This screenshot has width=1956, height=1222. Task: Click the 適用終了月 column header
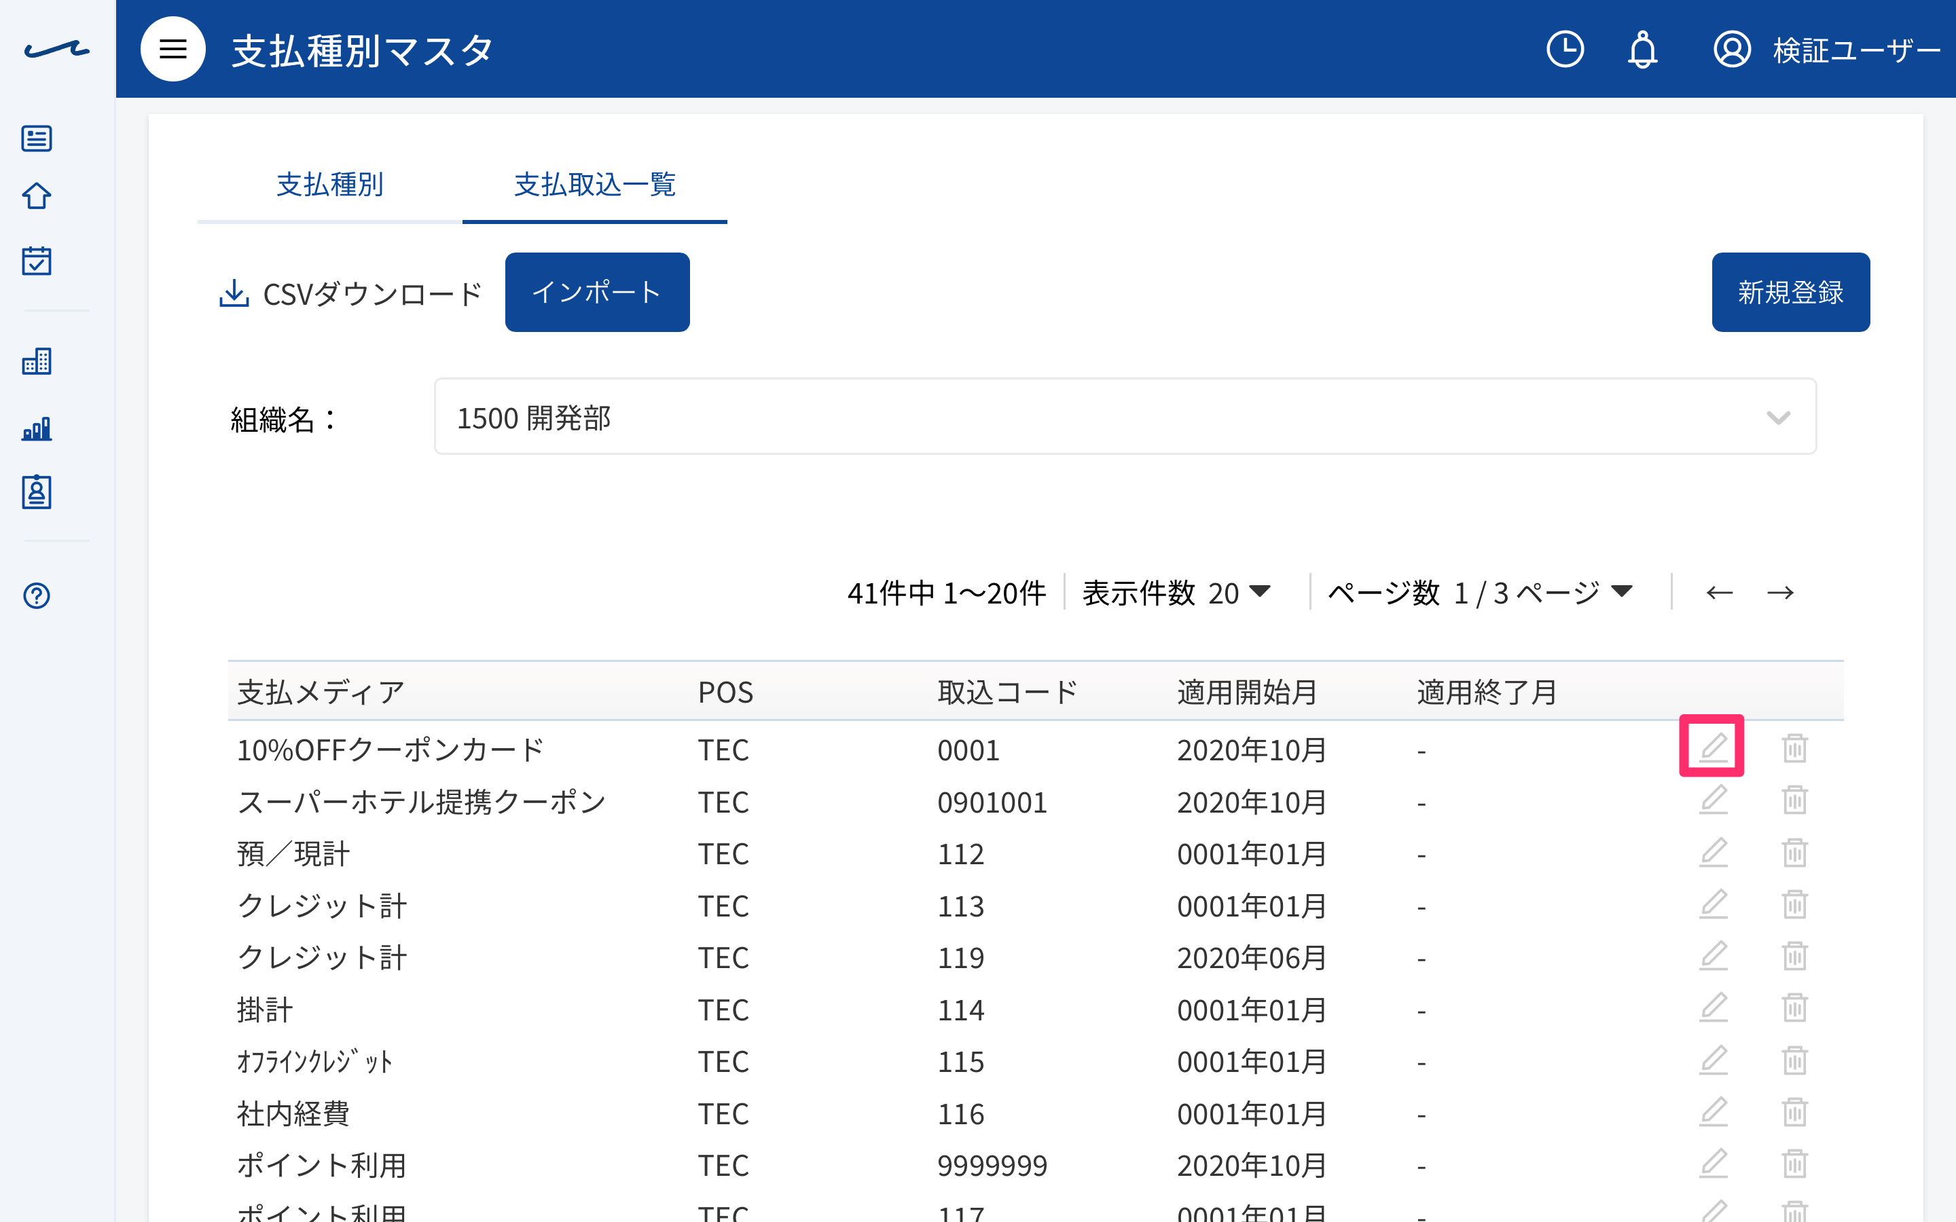(x=1487, y=692)
